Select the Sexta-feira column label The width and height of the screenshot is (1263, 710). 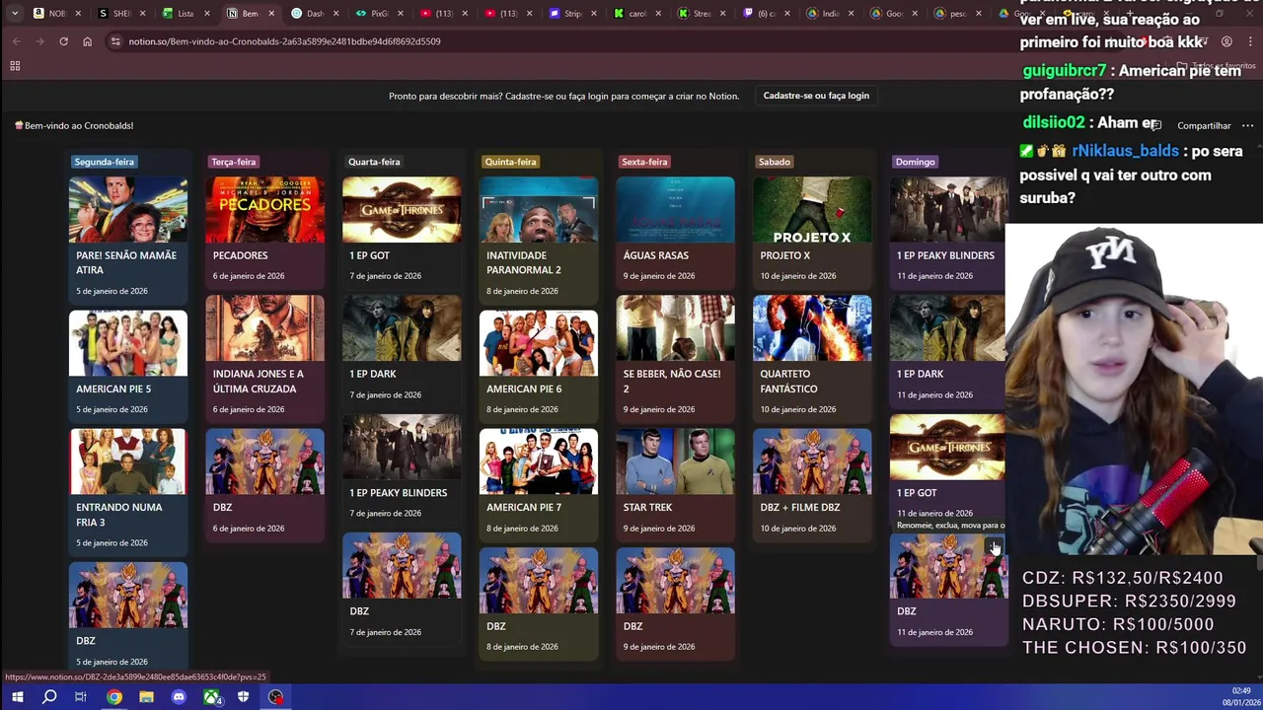pyautogui.click(x=644, y=162)
